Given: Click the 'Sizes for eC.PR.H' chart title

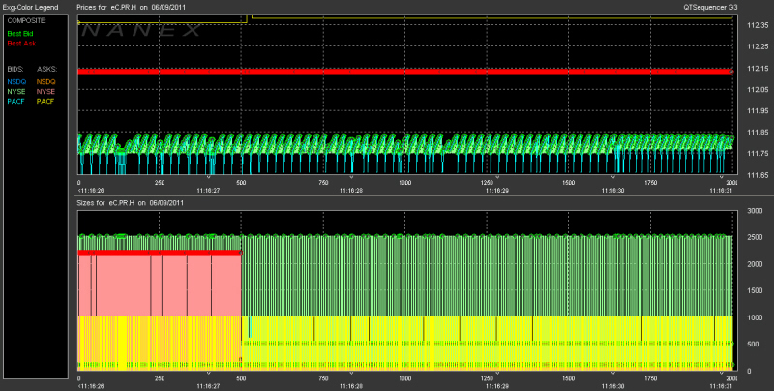Looking at the screenshot, I should coord(130,203).
